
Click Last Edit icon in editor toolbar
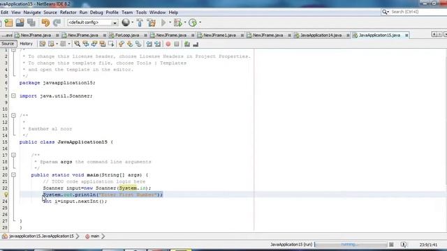43,44
